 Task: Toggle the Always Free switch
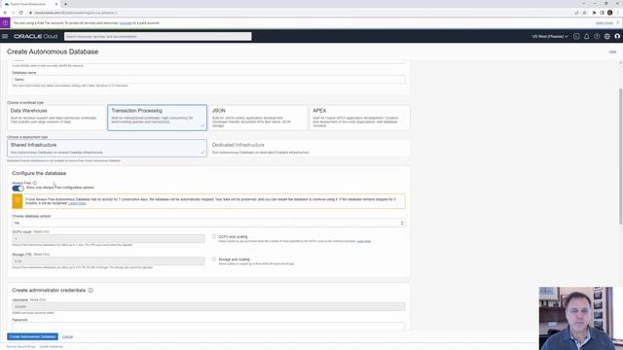click(x=18, y=188)
